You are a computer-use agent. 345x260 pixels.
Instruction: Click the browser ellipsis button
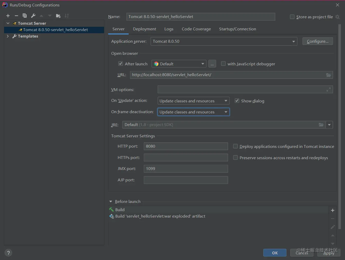click(x=212, y=64)
